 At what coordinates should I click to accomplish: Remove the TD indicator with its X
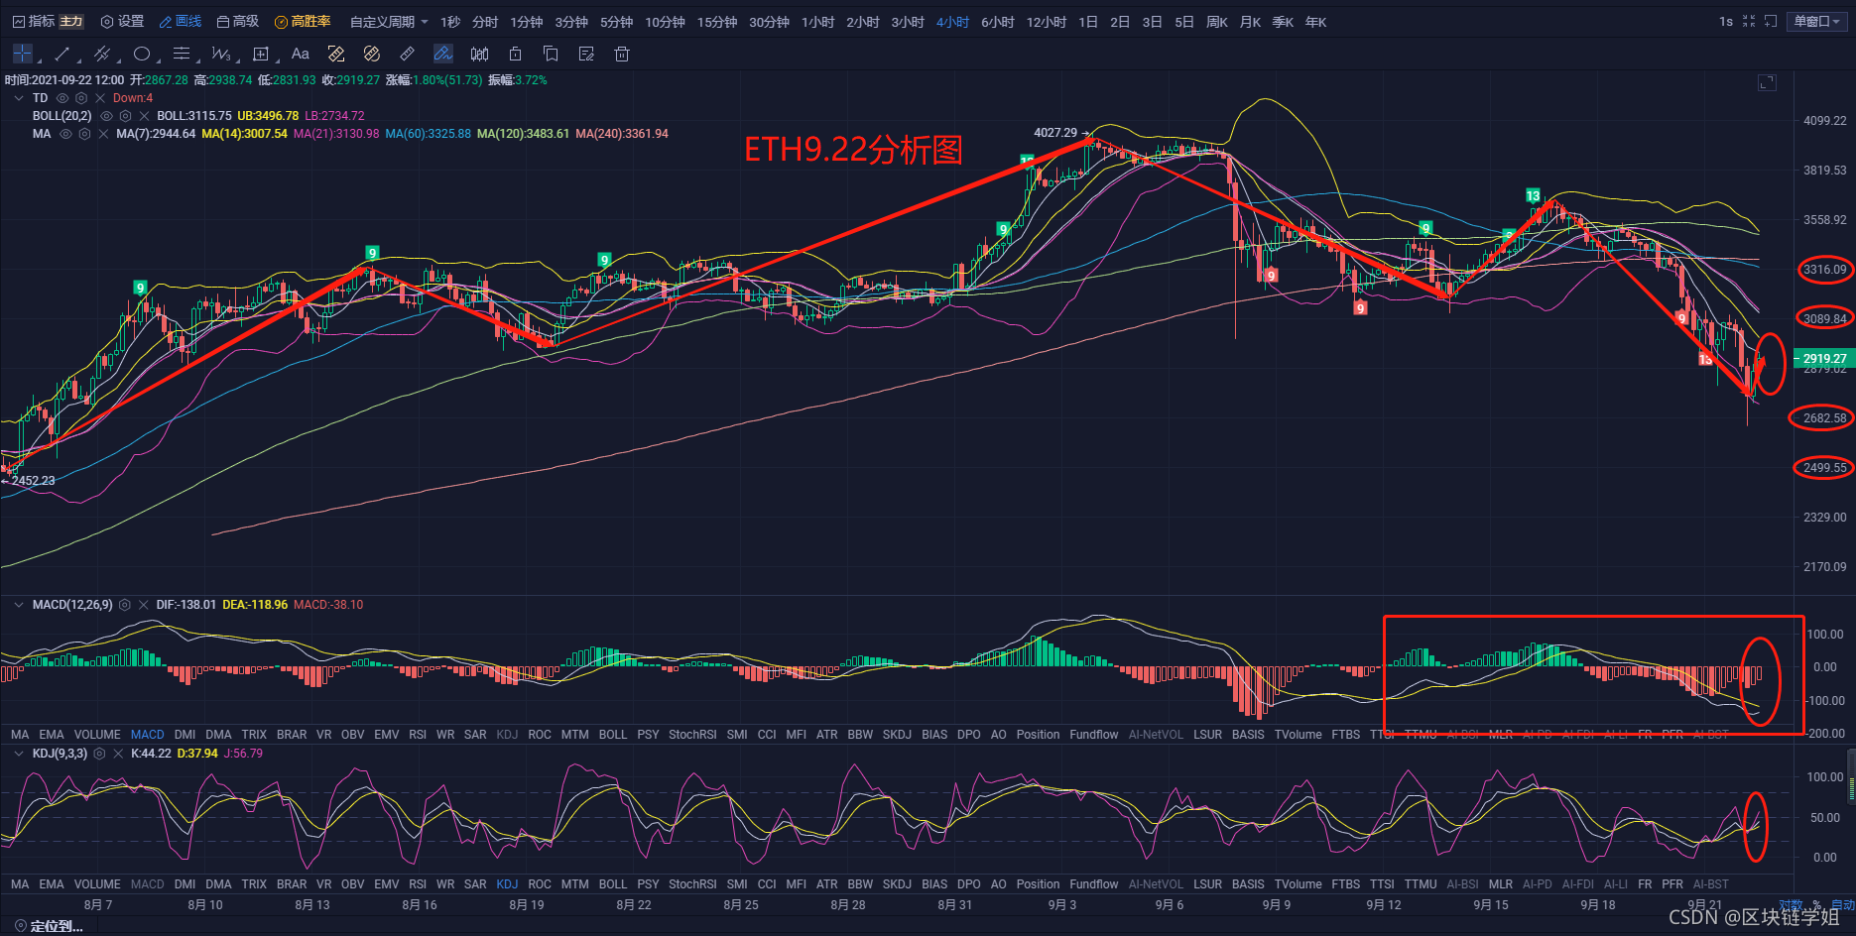click(x=100, y=98)
